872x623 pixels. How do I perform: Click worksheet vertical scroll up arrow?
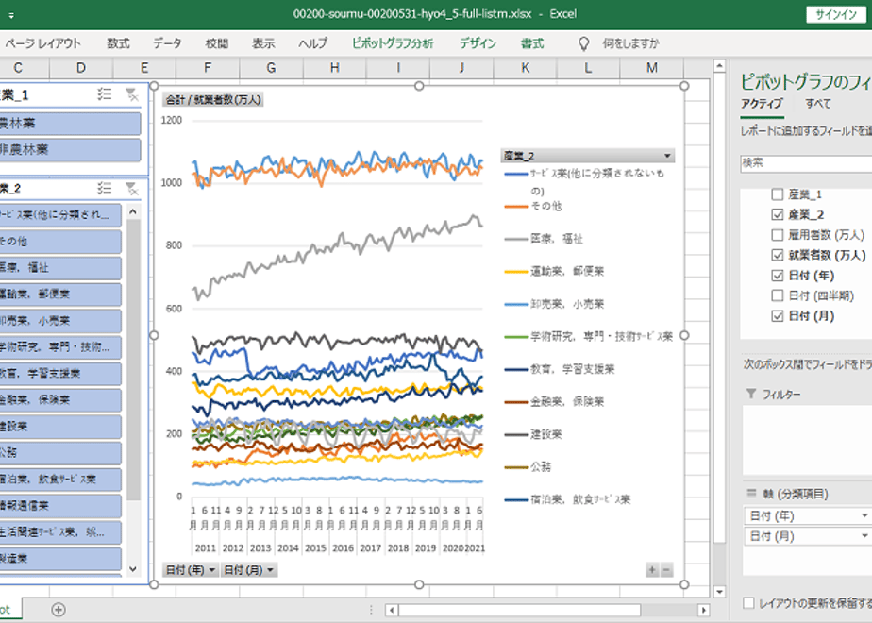point(719,66)
